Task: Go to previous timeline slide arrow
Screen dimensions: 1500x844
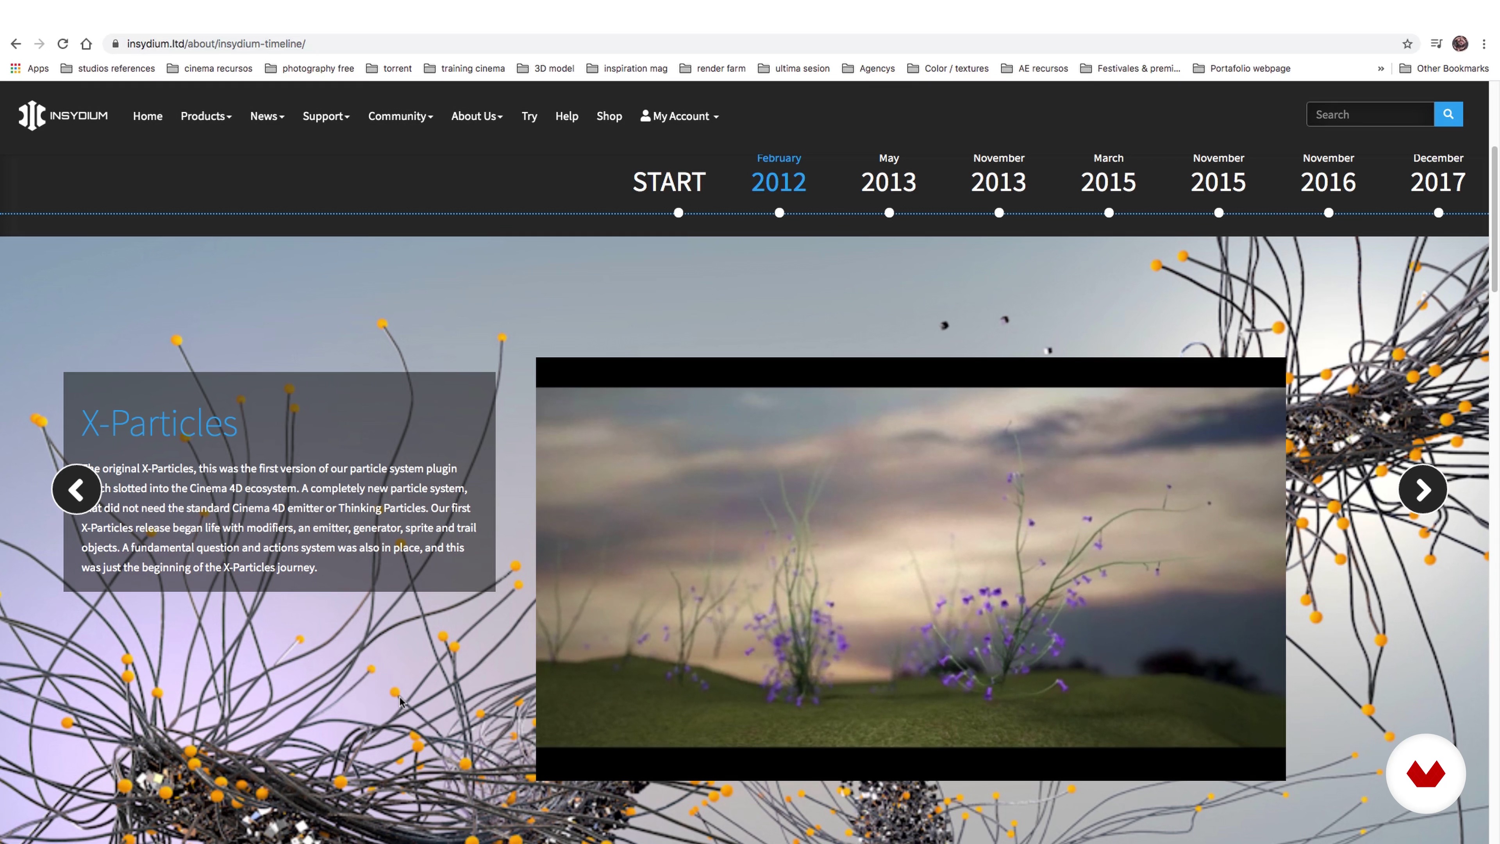Action: (x=76, y=489)
